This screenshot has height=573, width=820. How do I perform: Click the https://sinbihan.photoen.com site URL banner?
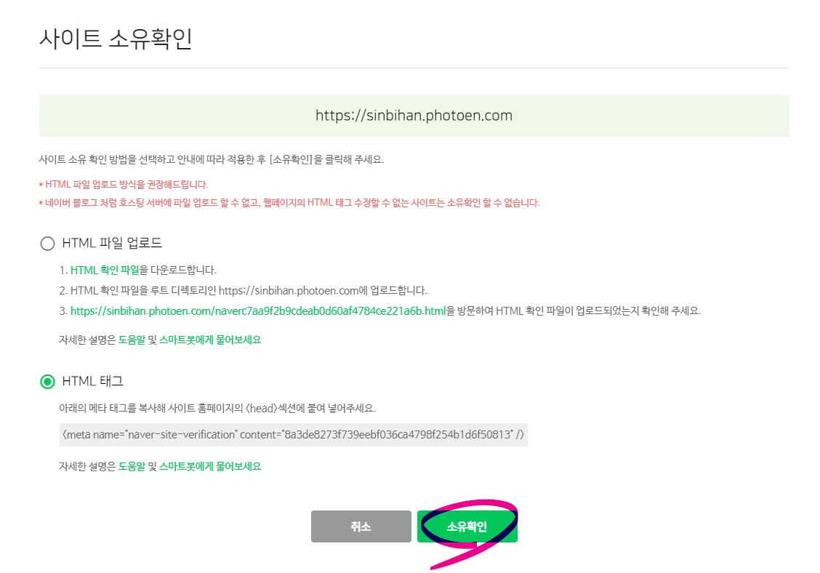(414, 116)
